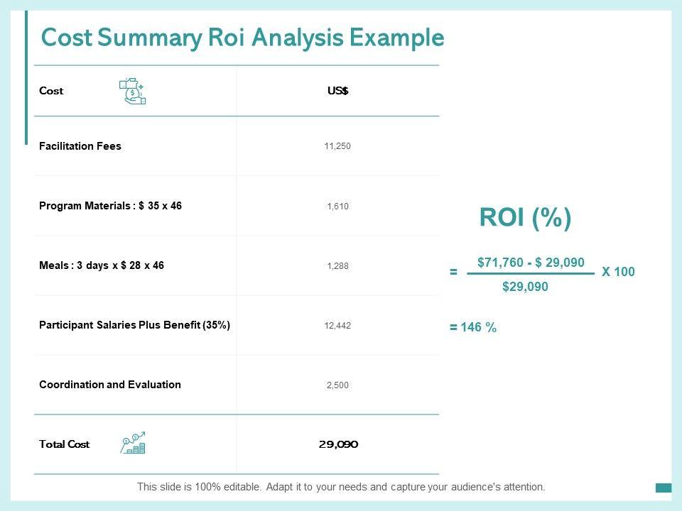Image resolution: width=682 pixels, height=511 pixels.
Task: Click the 2,500 value cell
Action: coord(337,385)
